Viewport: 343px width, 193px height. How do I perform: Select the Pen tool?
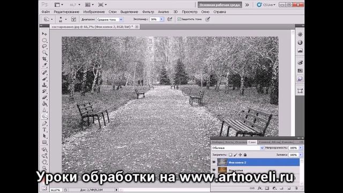click(44, 123)
